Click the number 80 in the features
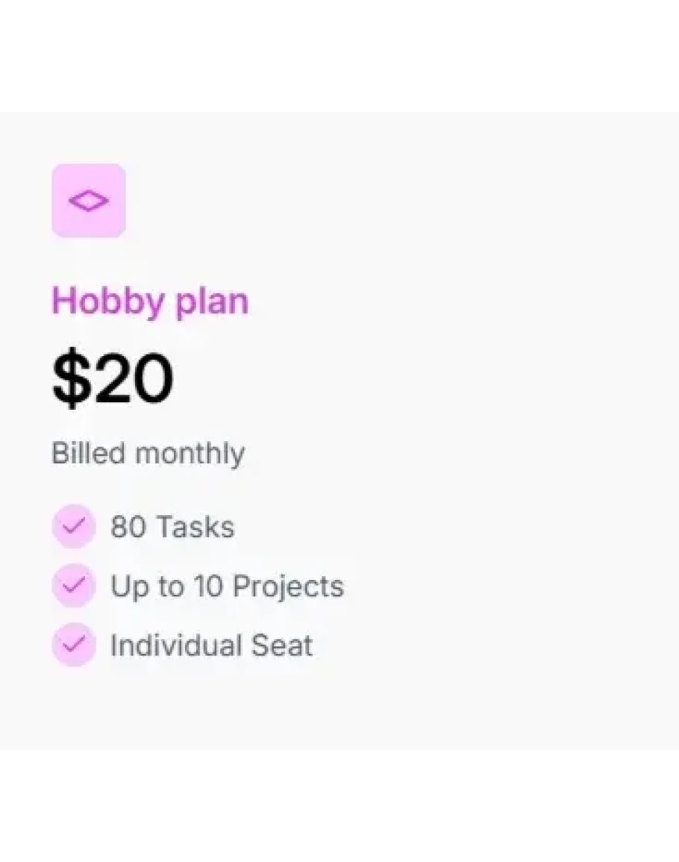This screenshot has width=679, height=862. (128, 527)
